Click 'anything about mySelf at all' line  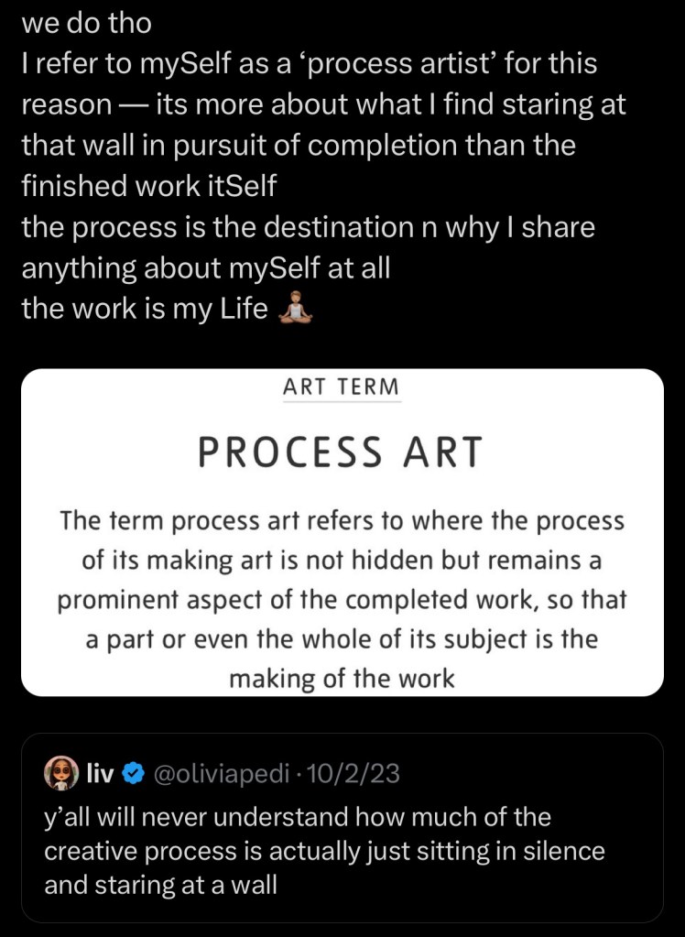point(205,268)
